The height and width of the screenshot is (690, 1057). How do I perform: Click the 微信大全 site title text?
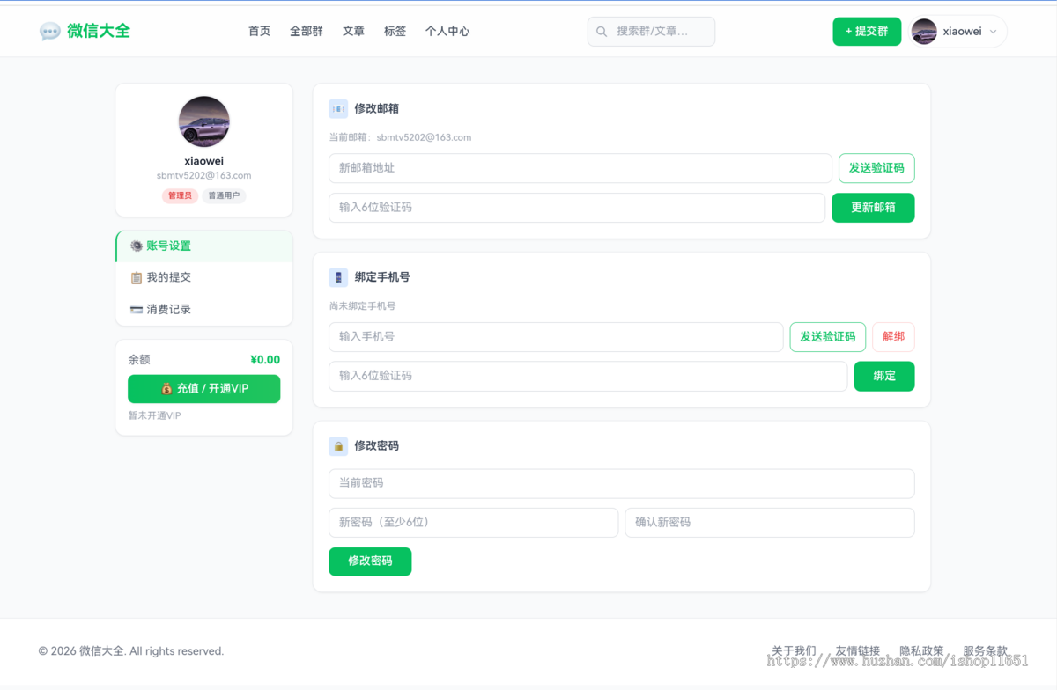pyautogui.click(x=99, y=31)
